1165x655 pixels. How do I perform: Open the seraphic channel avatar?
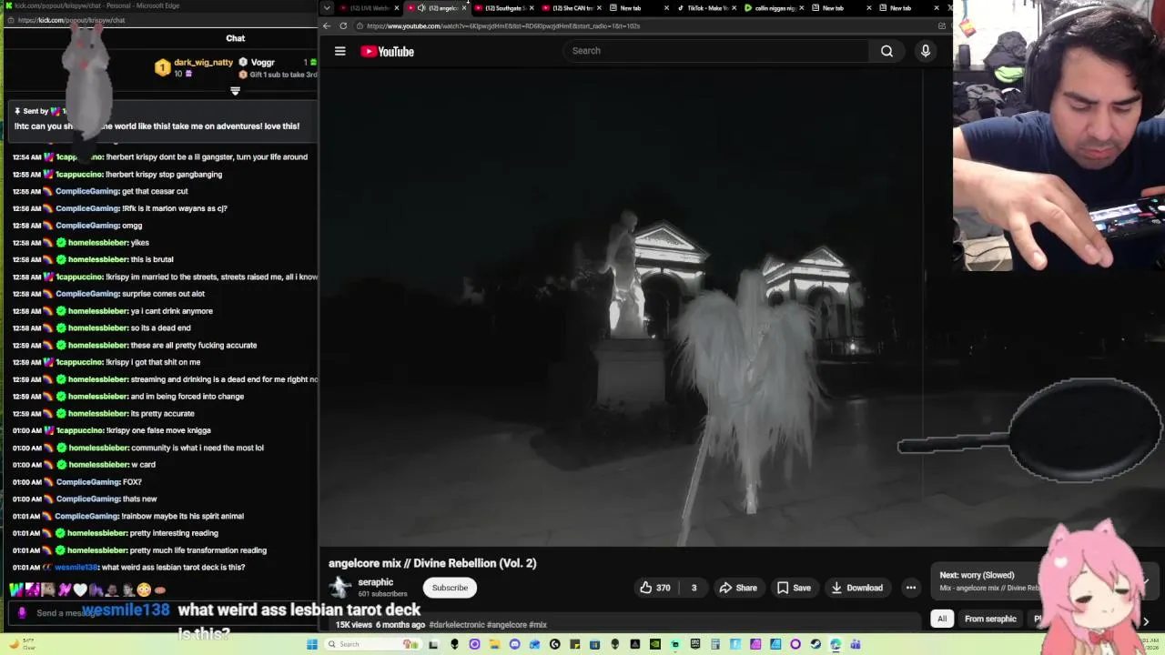[x=339, y=587]
